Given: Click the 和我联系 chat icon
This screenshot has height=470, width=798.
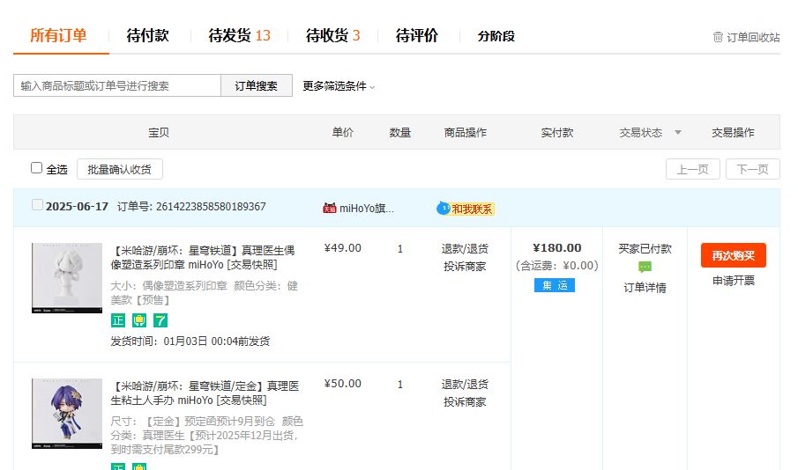Looking at the screenshot, I should pos(444,209).
